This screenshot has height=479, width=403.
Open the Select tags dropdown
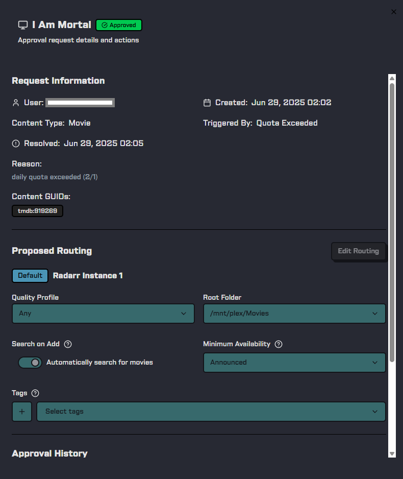(x=211, y=412)
